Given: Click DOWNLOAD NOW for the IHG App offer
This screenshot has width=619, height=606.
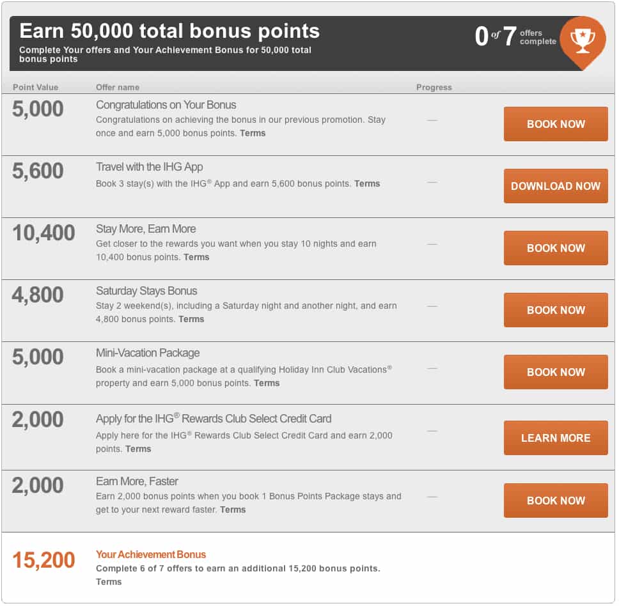Looking at the screenshot, I should [555, 186].
